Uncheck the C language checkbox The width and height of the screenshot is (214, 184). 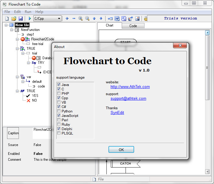(59, 89)
